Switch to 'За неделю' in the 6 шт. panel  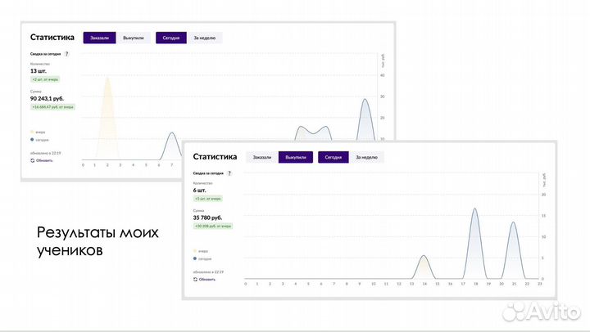[x=366, y=157]
